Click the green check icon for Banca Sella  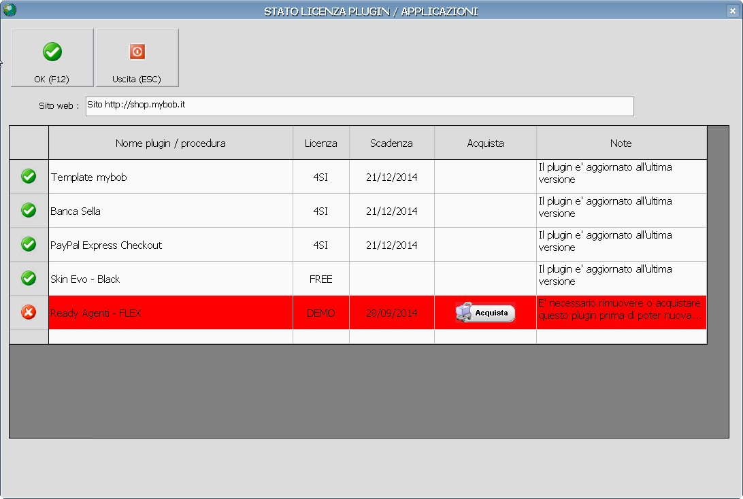pos(29,211)
